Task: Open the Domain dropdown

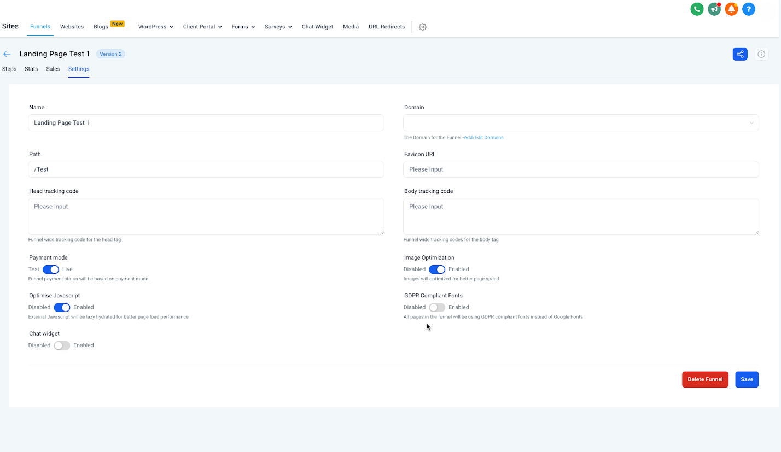Action: (581, 123)
